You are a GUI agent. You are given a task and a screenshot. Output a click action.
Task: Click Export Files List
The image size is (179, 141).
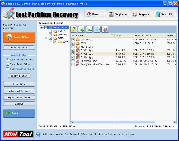pyautogui.click(x=19, y=98)
